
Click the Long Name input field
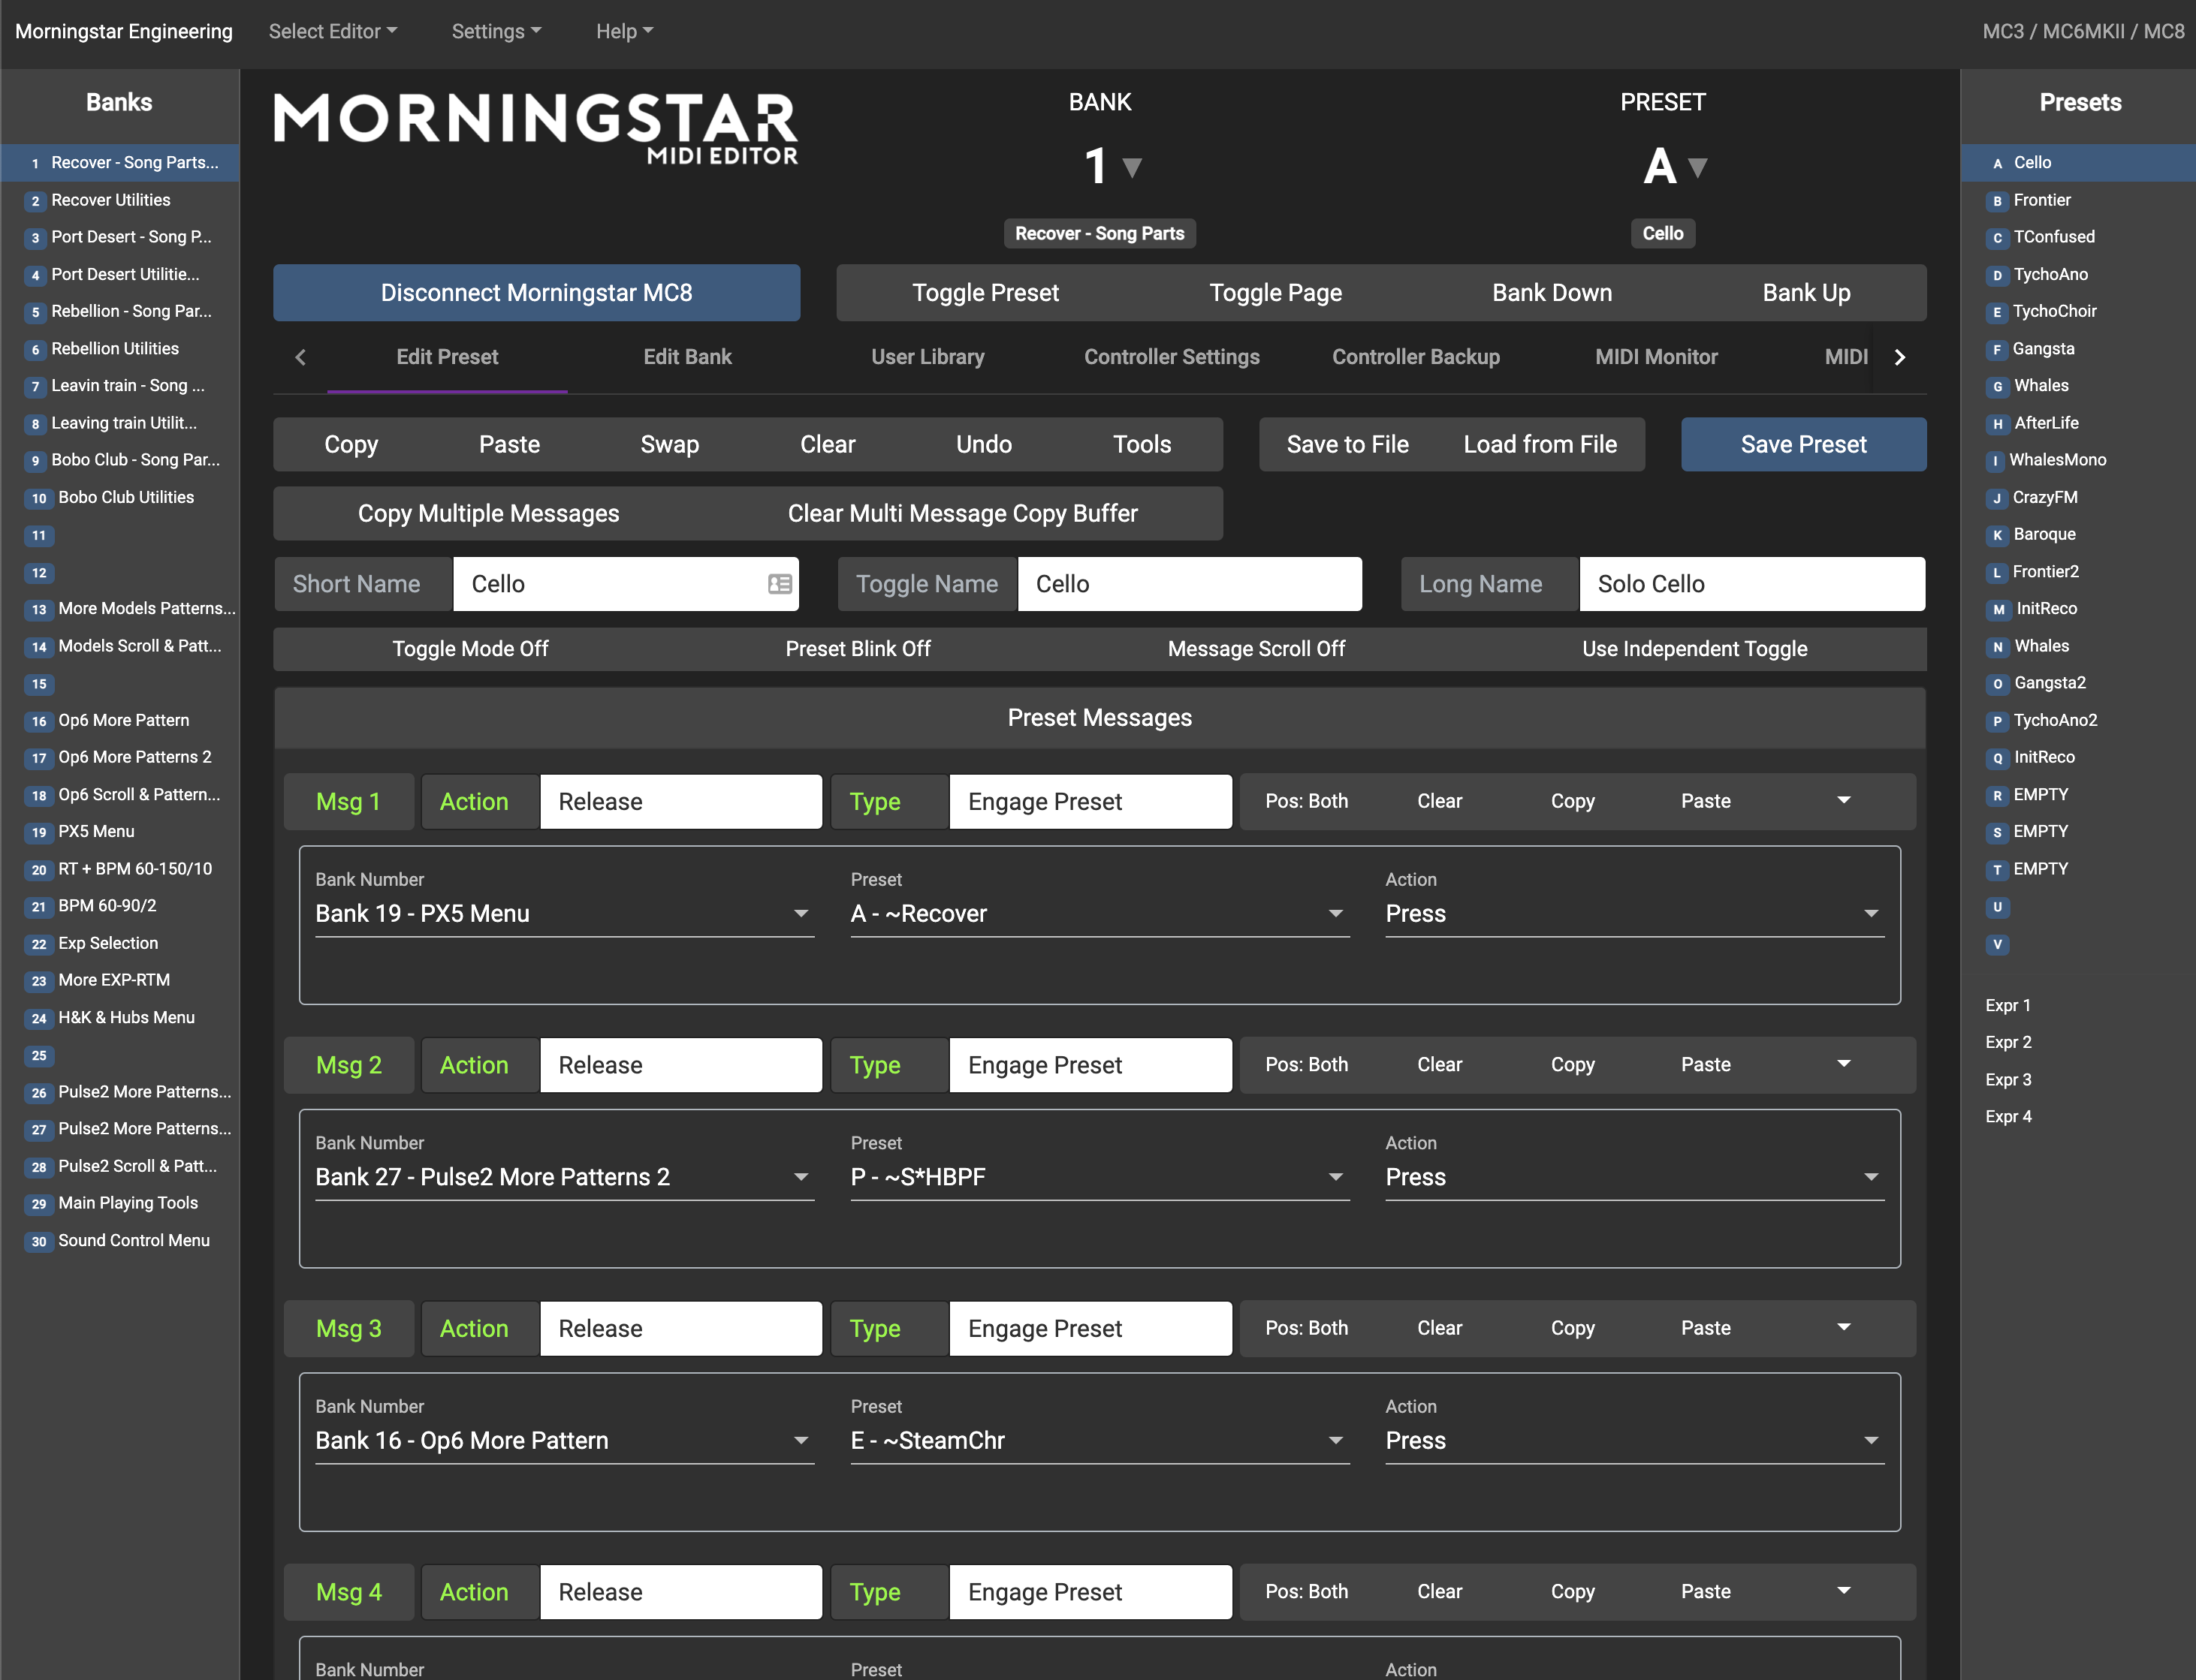tap(1751, 584)
